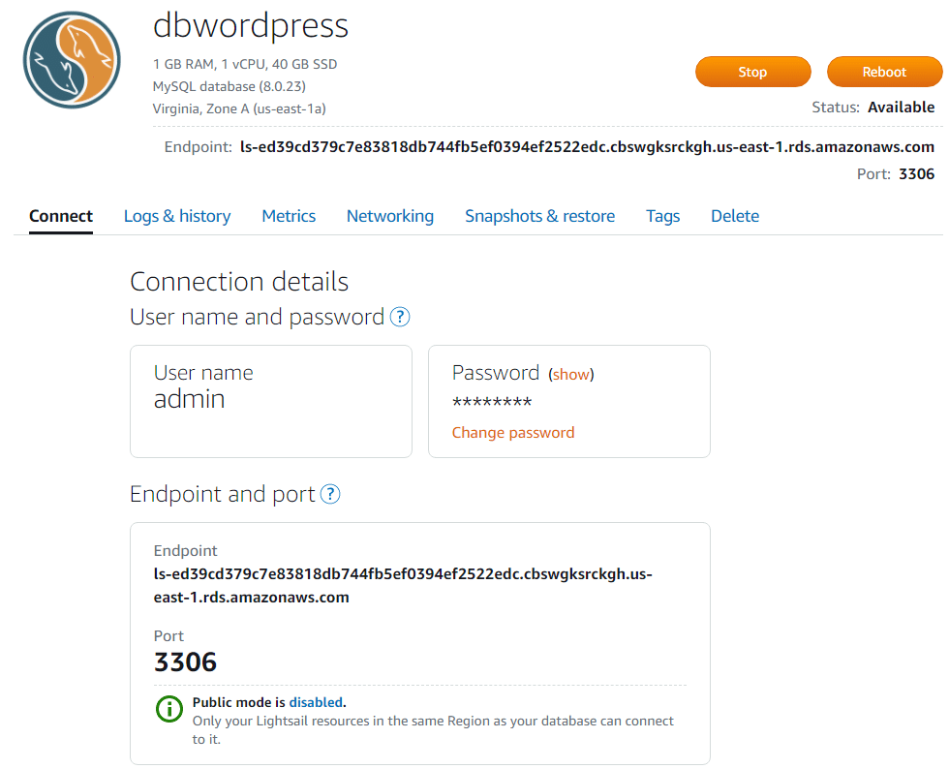The height and width of the screenshot is (769, 949).
Task: View the Tags tab
Action: (662, 216)
